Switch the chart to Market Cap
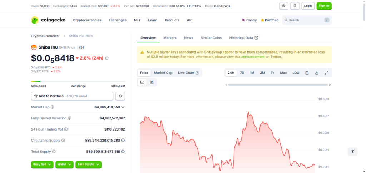 click(163, 73)
